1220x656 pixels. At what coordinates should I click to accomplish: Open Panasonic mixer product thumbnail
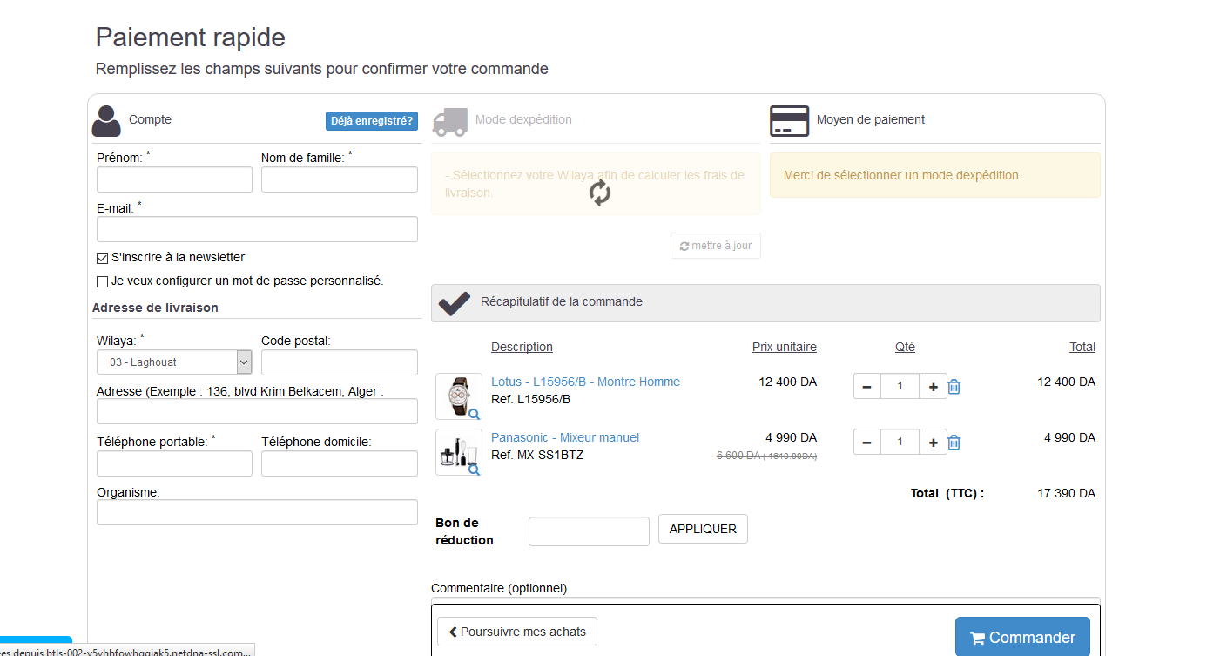point(458,452)
